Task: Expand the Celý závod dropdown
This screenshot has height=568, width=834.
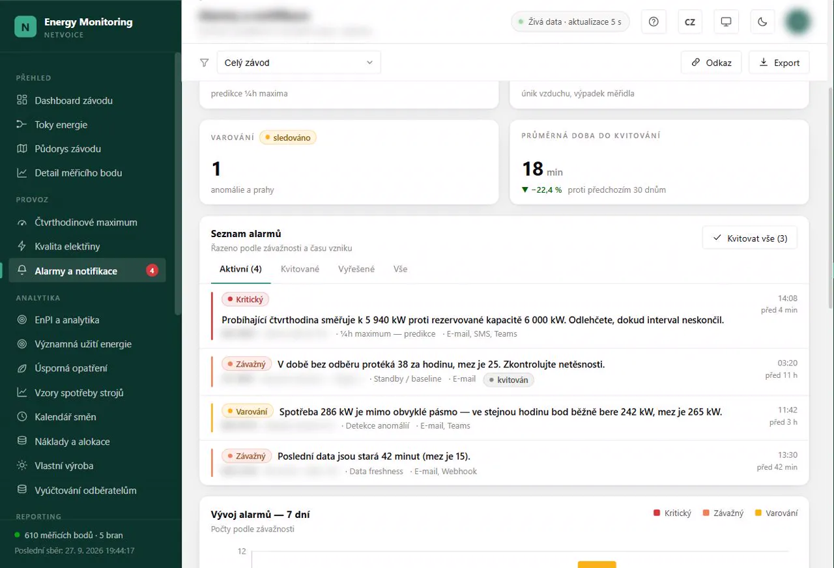Action: coord(298,63)
